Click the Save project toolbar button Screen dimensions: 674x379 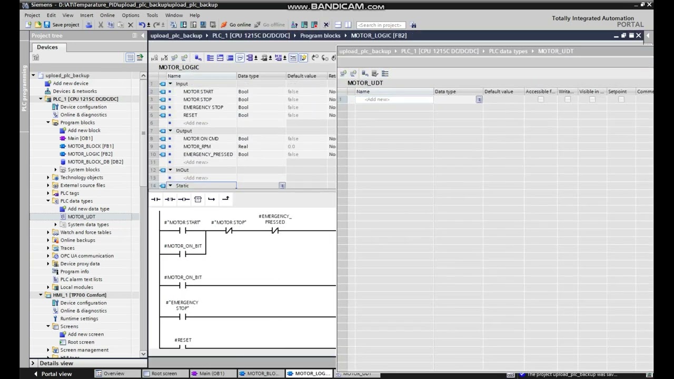coord(61,25)
